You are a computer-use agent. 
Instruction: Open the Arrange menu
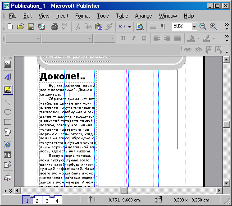143,16
